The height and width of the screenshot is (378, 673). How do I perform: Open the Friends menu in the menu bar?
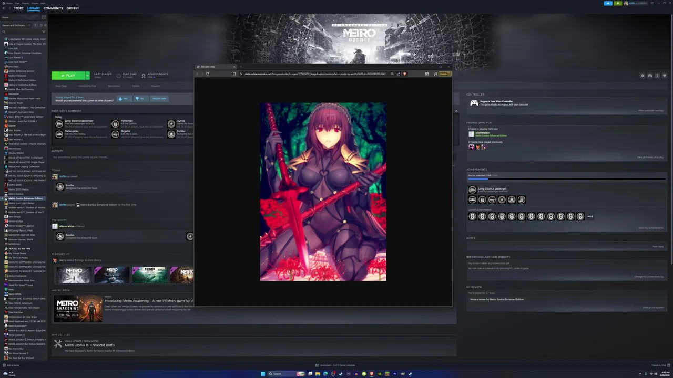(x=26, y=3)
